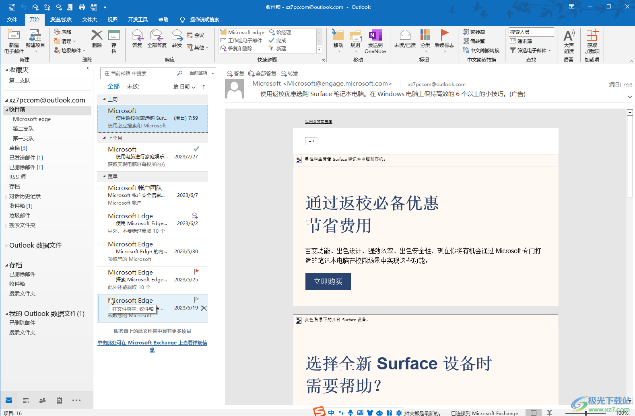Reverse sort order with the up arrow
This screenshot has width=635, height=416.
pyautogui.click(x=204, y=87)
